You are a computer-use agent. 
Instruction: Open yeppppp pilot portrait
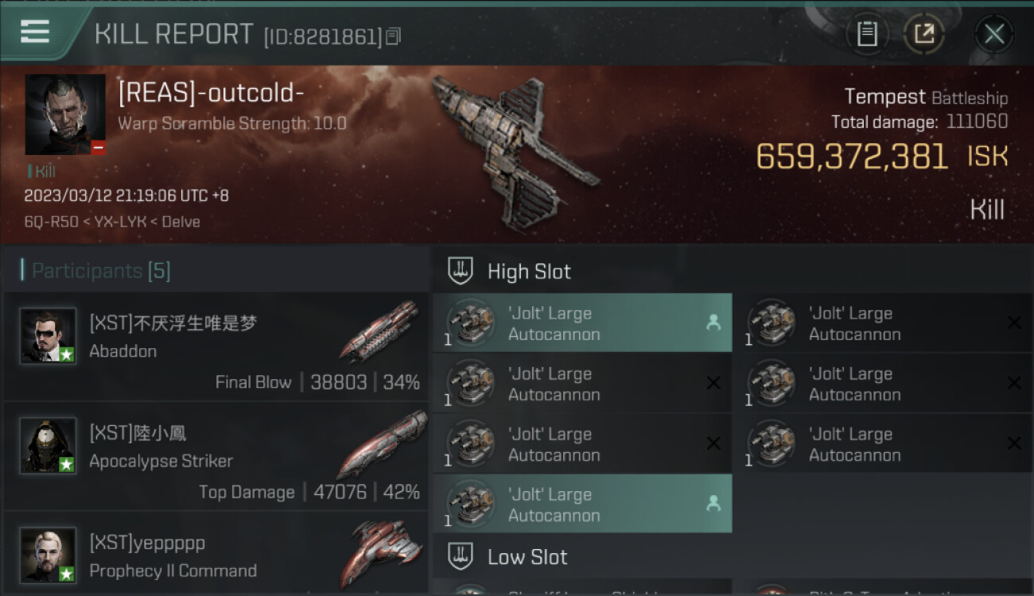click(49, 555)
